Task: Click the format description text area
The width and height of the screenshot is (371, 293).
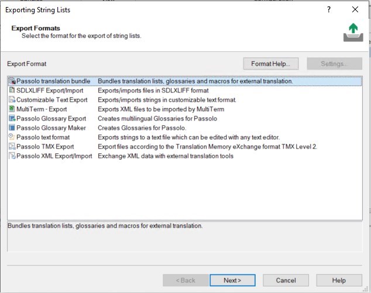Action: click(x=184, y=236)
